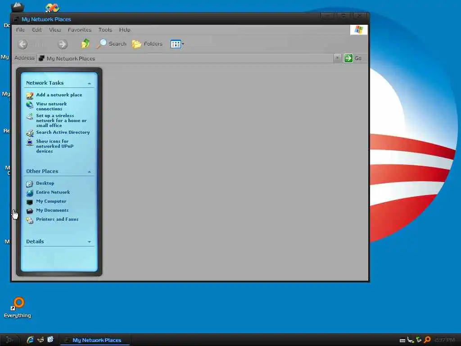461x346 pixels.
Task: Collapse the Network Tasks section
Action: point(89,83)
